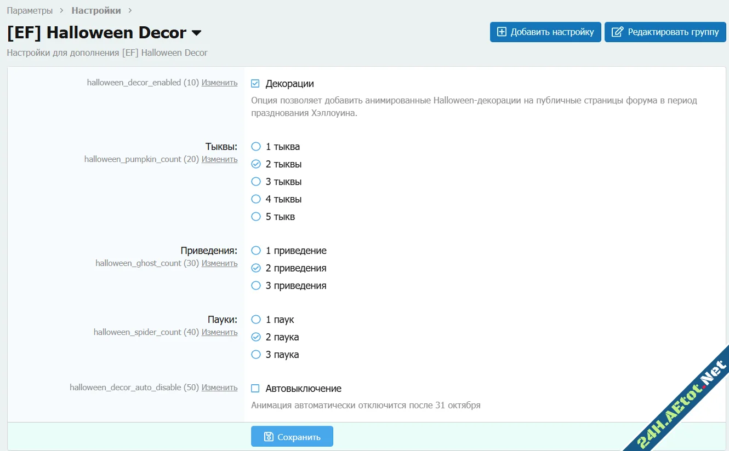Toggle the Декорации checkbox
This screenshot has height=451, width=729.
255,84
